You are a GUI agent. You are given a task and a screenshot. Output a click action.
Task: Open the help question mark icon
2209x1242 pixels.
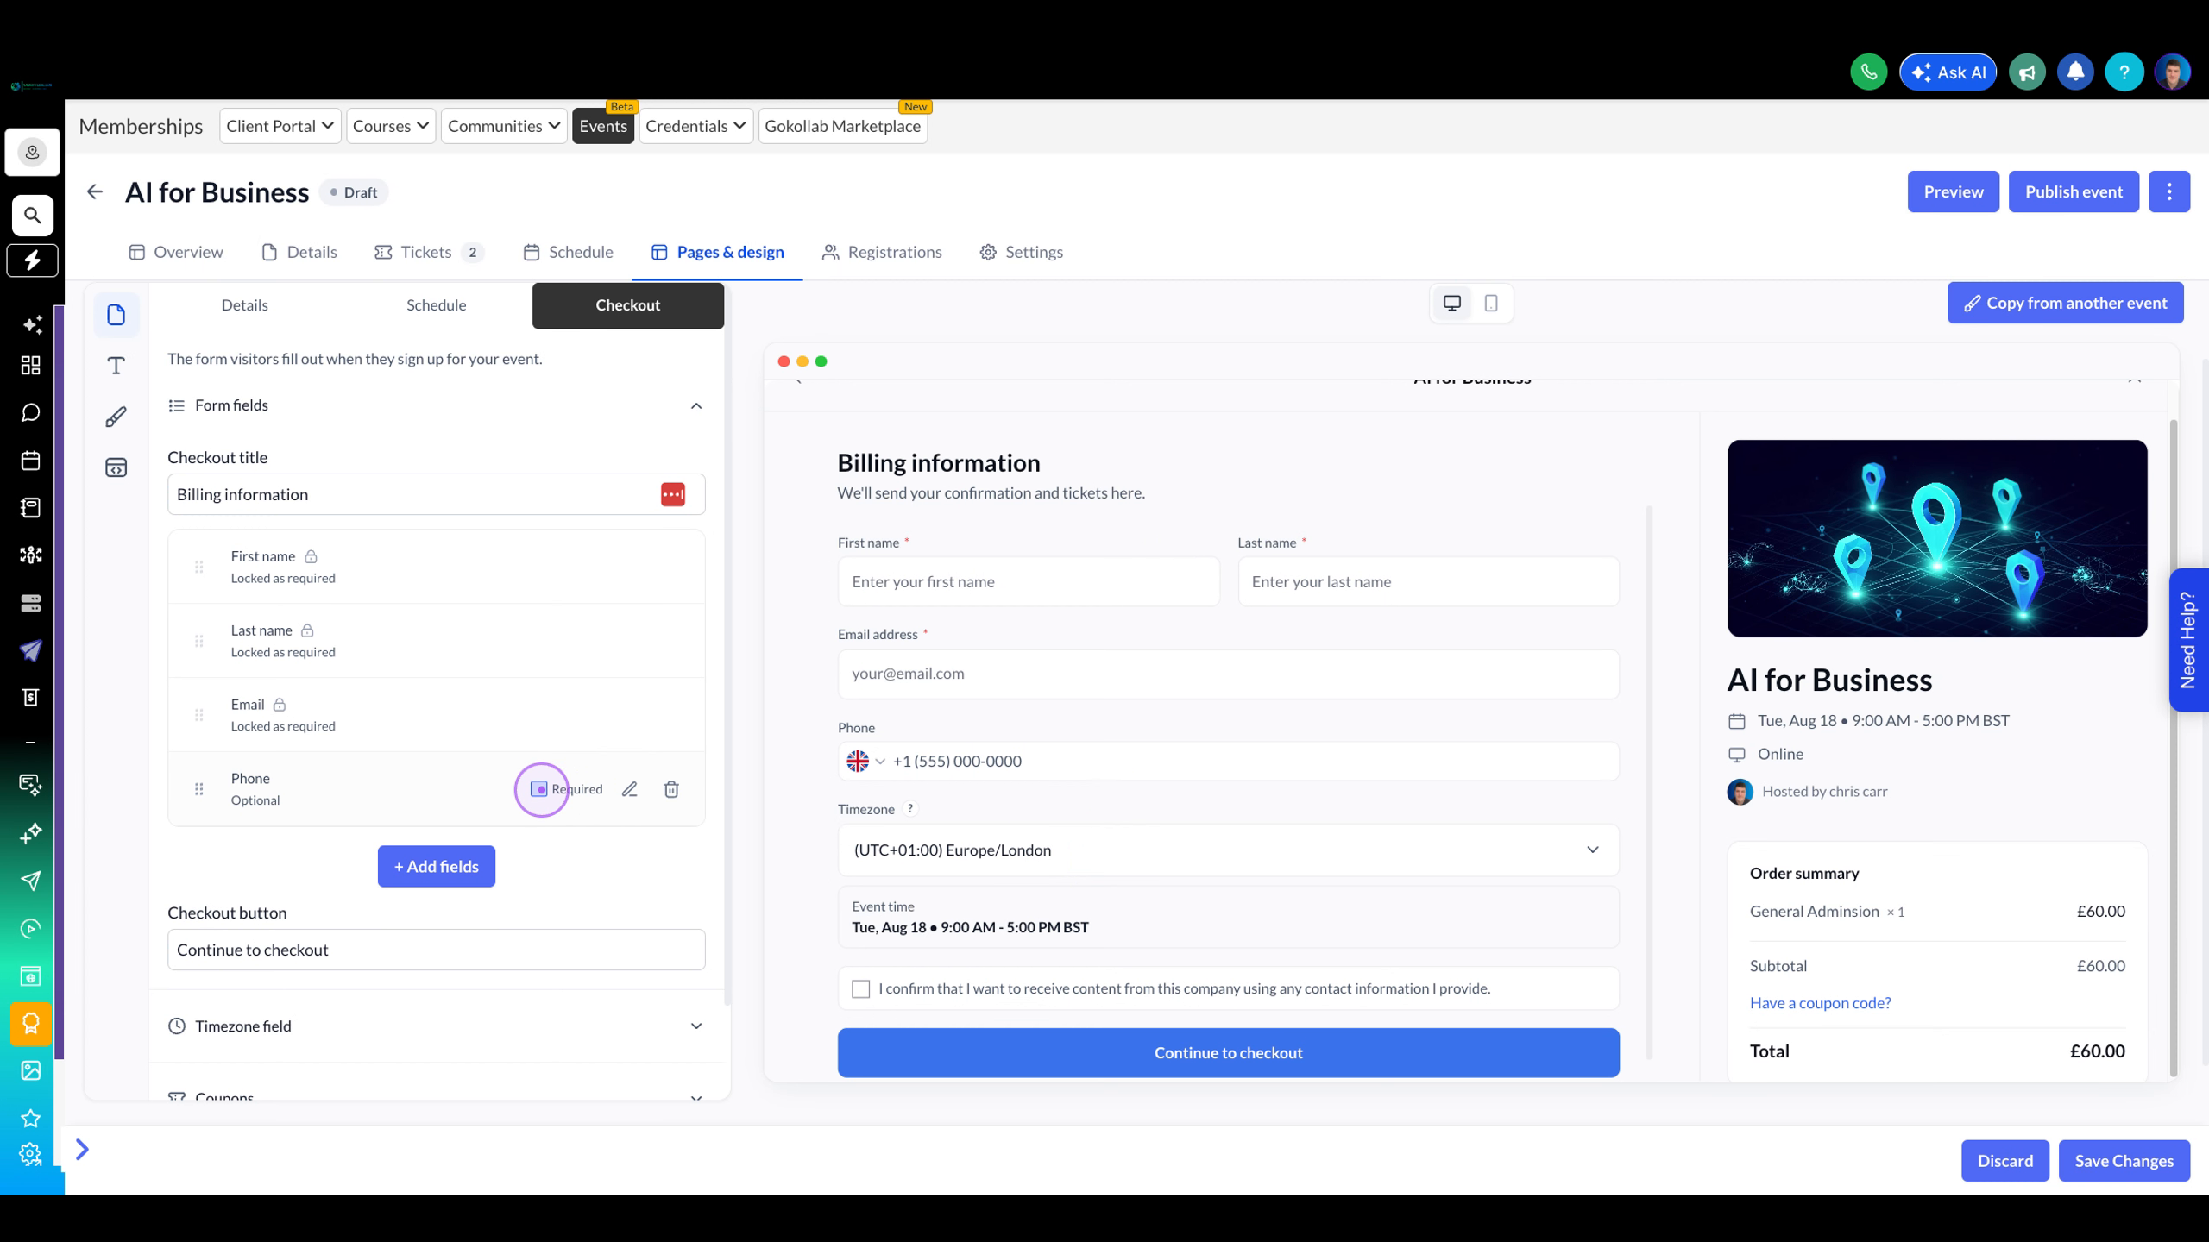pyautogui.click(x=2124, y=72)
